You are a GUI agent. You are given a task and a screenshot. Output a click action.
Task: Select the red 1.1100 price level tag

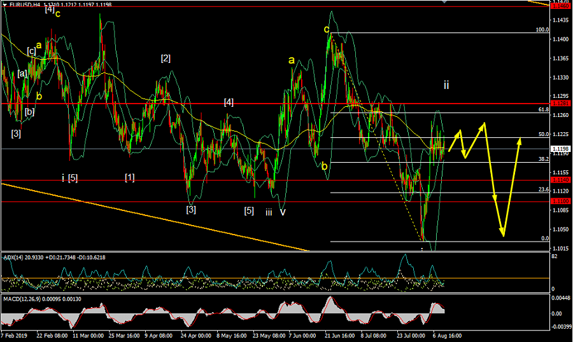click(560, 202)
